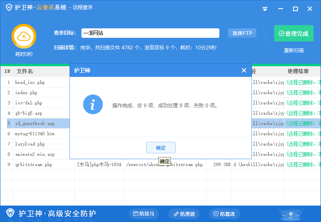Image resolution: width=321 pixels, height=222 pixels.
Task: Close the 护卫神 dialog with the X
Action: 244,71
